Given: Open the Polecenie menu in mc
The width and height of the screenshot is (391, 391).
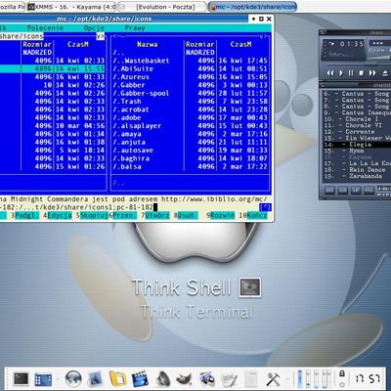Looking at the screenshot, I should point(45,28).
